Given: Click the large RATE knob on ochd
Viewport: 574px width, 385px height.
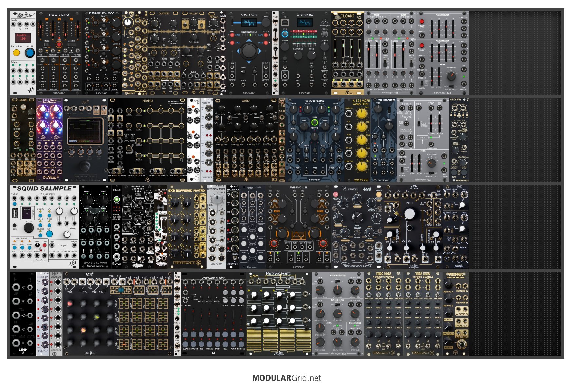Looking at the screenshot, I should [x=128, y=22].
